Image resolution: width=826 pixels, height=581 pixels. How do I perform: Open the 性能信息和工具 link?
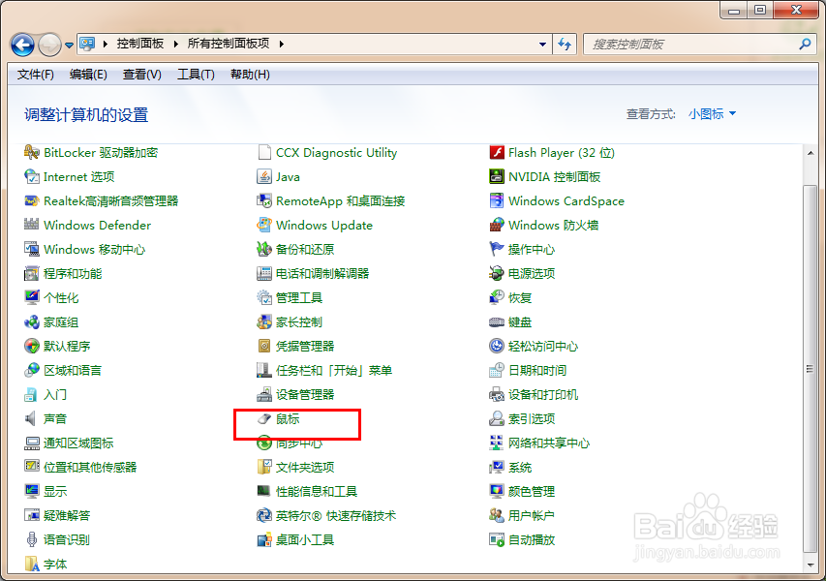pyautogui.click(x=316, y=492)
